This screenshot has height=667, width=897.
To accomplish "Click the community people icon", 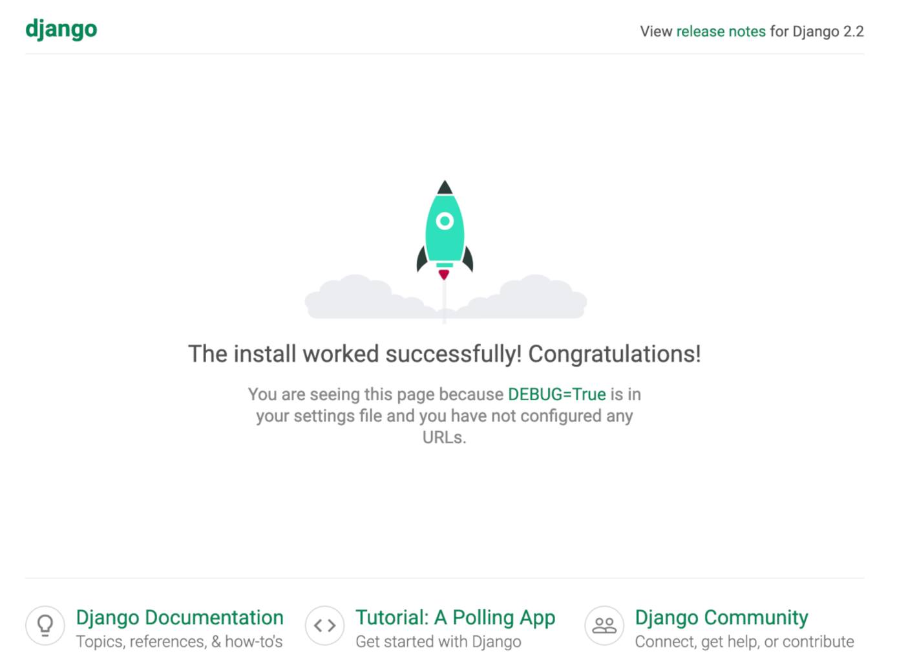I will point(604,625).
